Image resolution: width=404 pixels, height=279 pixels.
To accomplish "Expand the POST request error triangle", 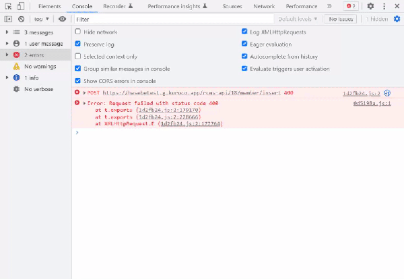I will click(x=84, y=93).
